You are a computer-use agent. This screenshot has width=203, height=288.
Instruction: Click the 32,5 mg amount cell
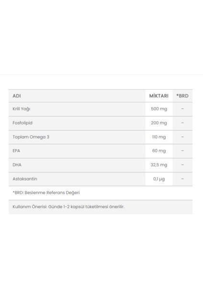[159, 165]
